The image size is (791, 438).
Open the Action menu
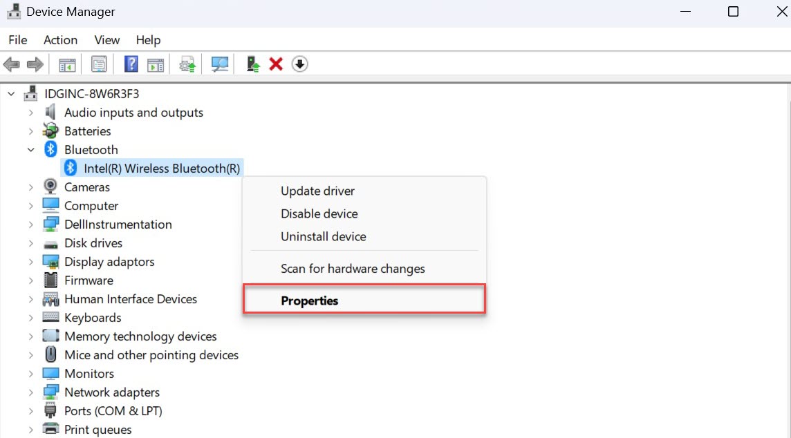[x=61, y=40]
